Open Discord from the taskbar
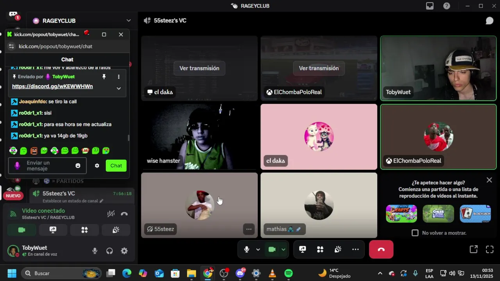Image resolution: width=500 pixels, height=281 pixels. coord(240,273)
